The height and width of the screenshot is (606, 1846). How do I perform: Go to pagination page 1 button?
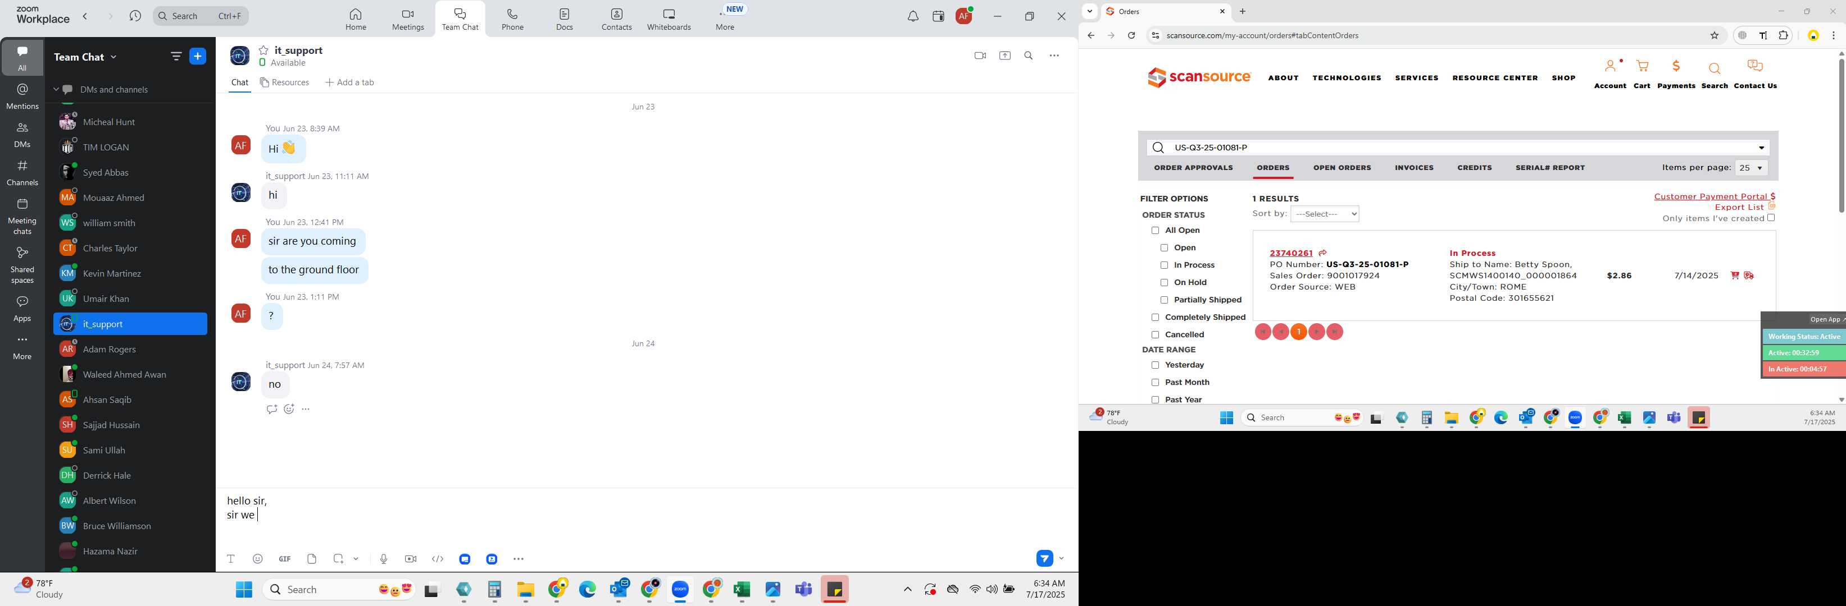click(x=1298, y=332)
